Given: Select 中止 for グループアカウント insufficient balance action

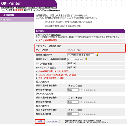Looking at the screenshot, I should point(69,98).
